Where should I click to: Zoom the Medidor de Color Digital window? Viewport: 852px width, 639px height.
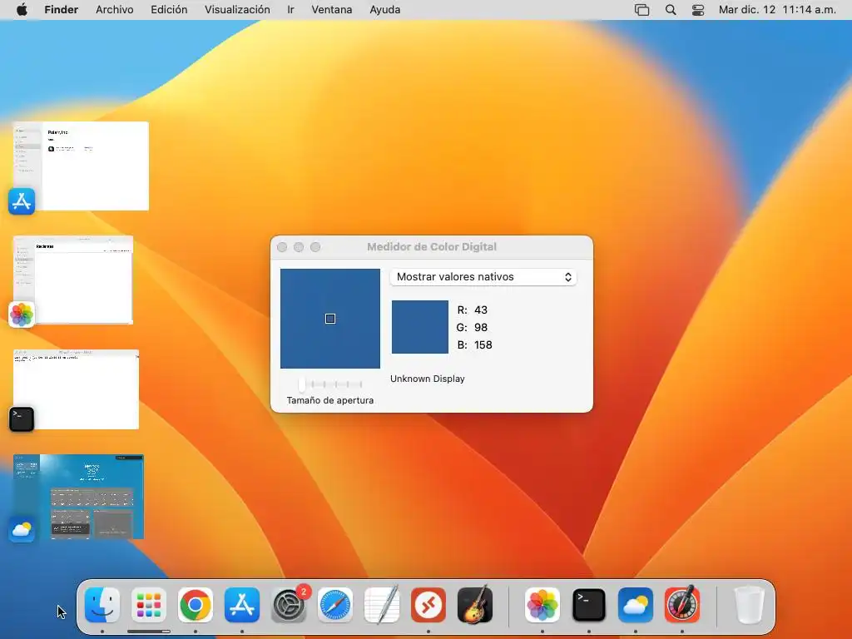coord(315,247)
